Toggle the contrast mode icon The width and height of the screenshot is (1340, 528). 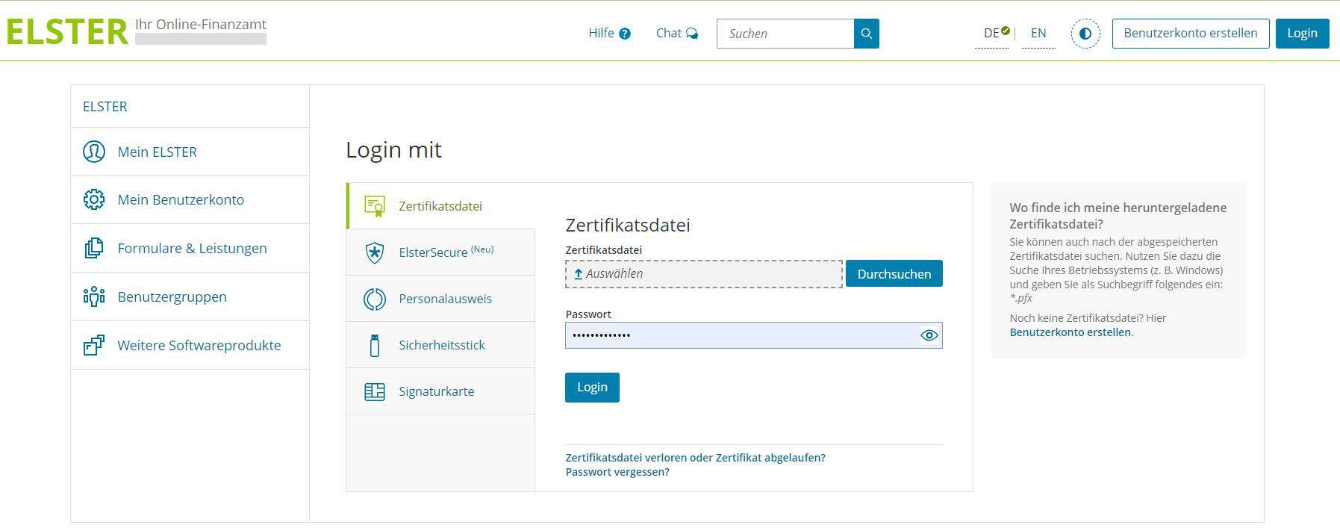[1085, 34]
